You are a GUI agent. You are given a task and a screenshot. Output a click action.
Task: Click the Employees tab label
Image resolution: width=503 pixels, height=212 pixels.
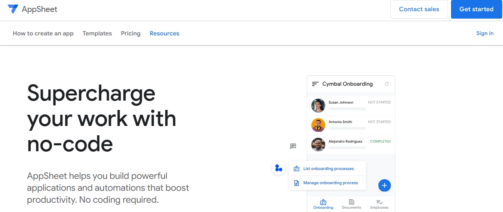pos(379,208)
